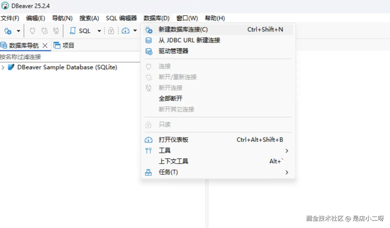Choose 打开仪表板 from the menu
Image resolution: width=390 pixels, height=228 pixels.
[x=218, y=140]
